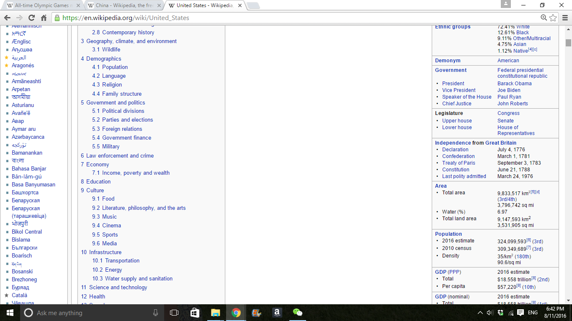Open the Barack Obama link in infobox
Screen dimensions: 572x321
coord(514,84)
